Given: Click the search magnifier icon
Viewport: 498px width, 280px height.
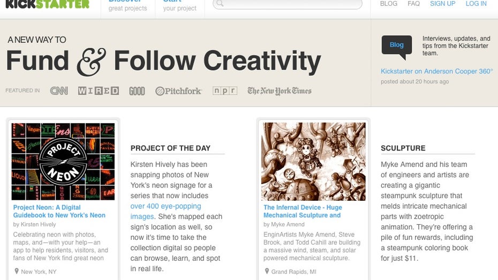Looking at the screenshot, I should [x=220, y=4].
